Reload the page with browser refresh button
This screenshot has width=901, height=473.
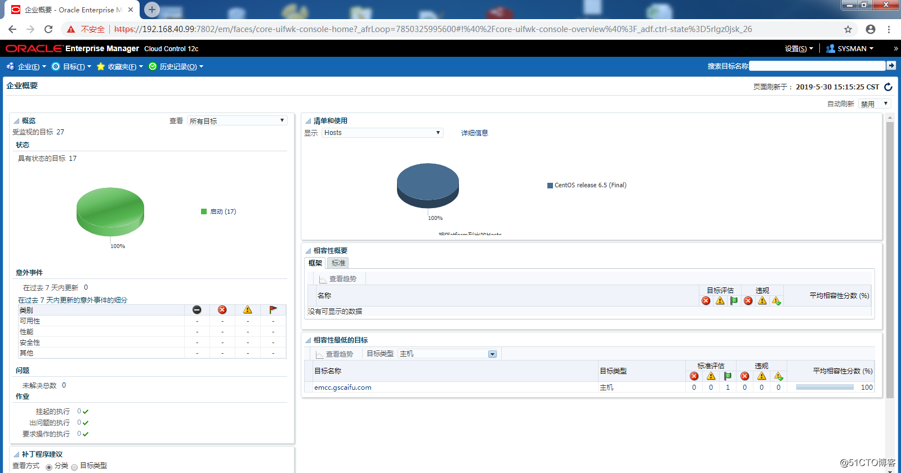pyautogui.click(x=48, y=29)
